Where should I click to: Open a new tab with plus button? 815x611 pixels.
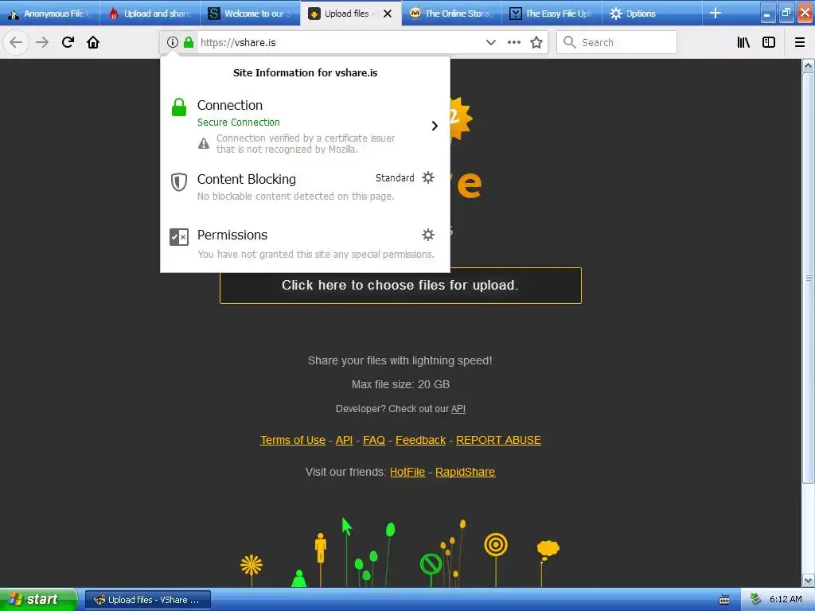(716, 13)
